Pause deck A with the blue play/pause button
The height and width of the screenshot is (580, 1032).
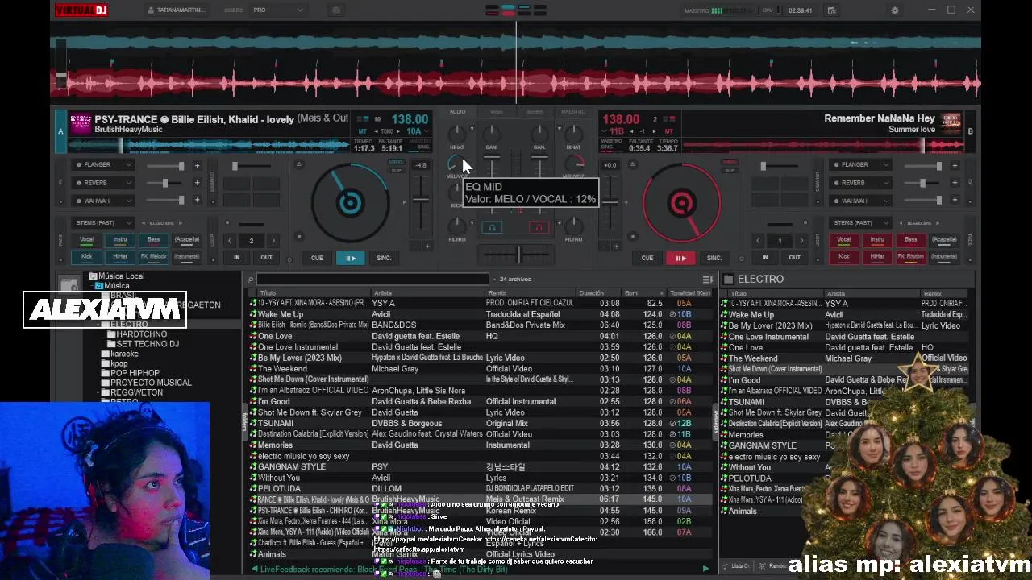[351, 258]
